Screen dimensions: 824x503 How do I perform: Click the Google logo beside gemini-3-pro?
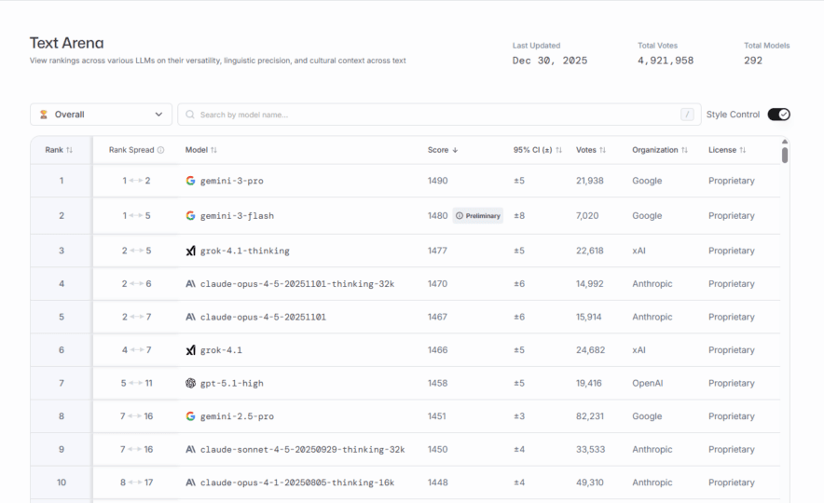(190, 181)
